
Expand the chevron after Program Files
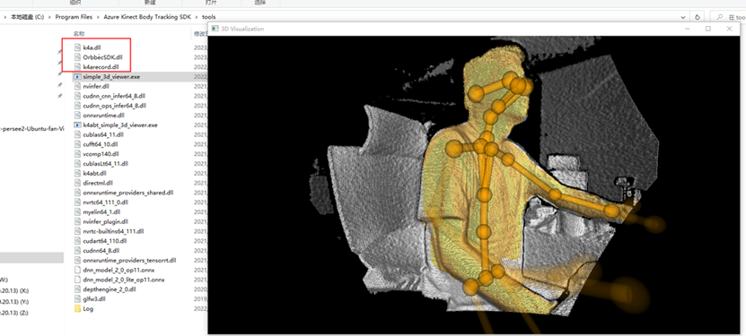(x=98, y=17)
